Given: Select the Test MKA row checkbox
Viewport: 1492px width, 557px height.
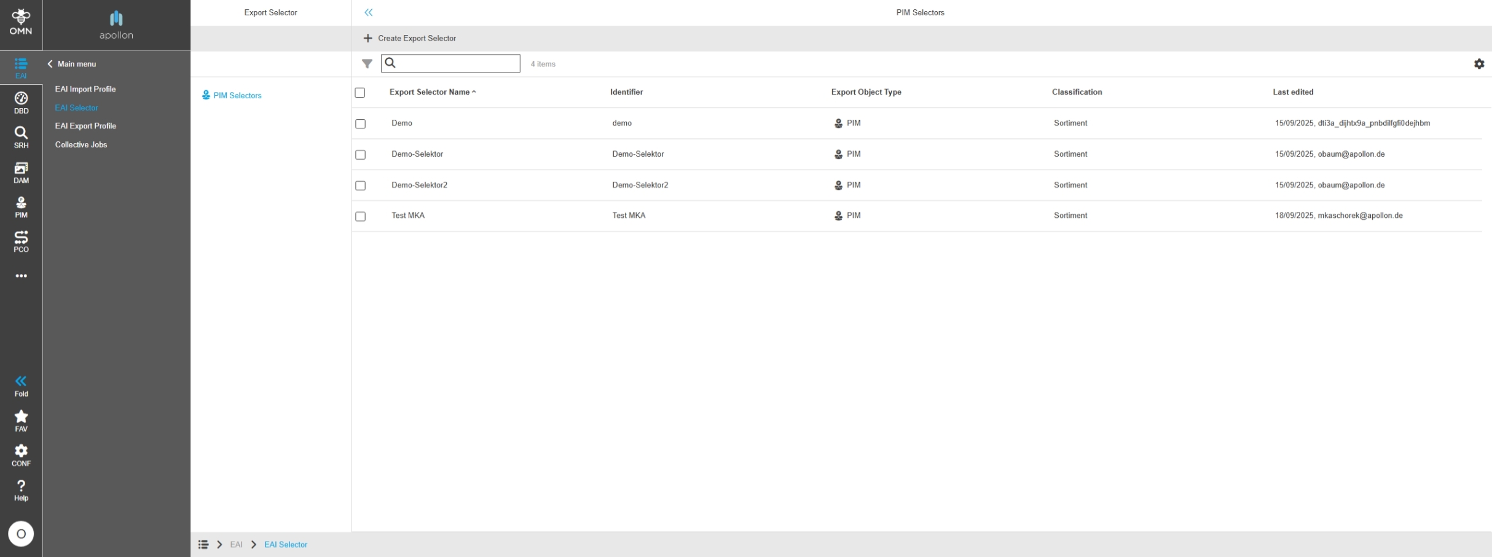Looking at the screenshot, I should coord(361,216).
